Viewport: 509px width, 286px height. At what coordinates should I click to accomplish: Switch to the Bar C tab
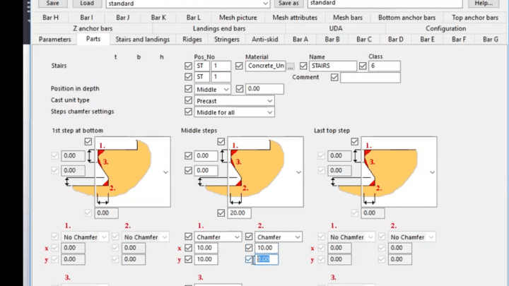(364, 40)
